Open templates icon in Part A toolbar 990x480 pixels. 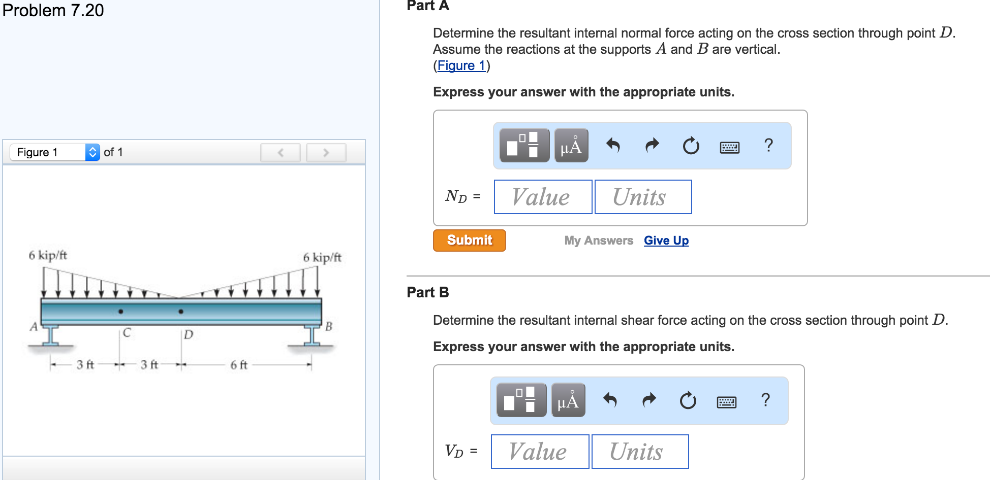(524, 146)
